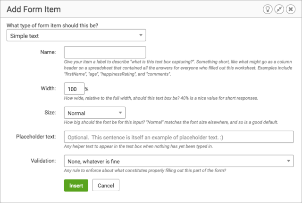Click the arrow on Simple text dropdown
Viewport: 302px width, 203px height.
coord(141,35)
